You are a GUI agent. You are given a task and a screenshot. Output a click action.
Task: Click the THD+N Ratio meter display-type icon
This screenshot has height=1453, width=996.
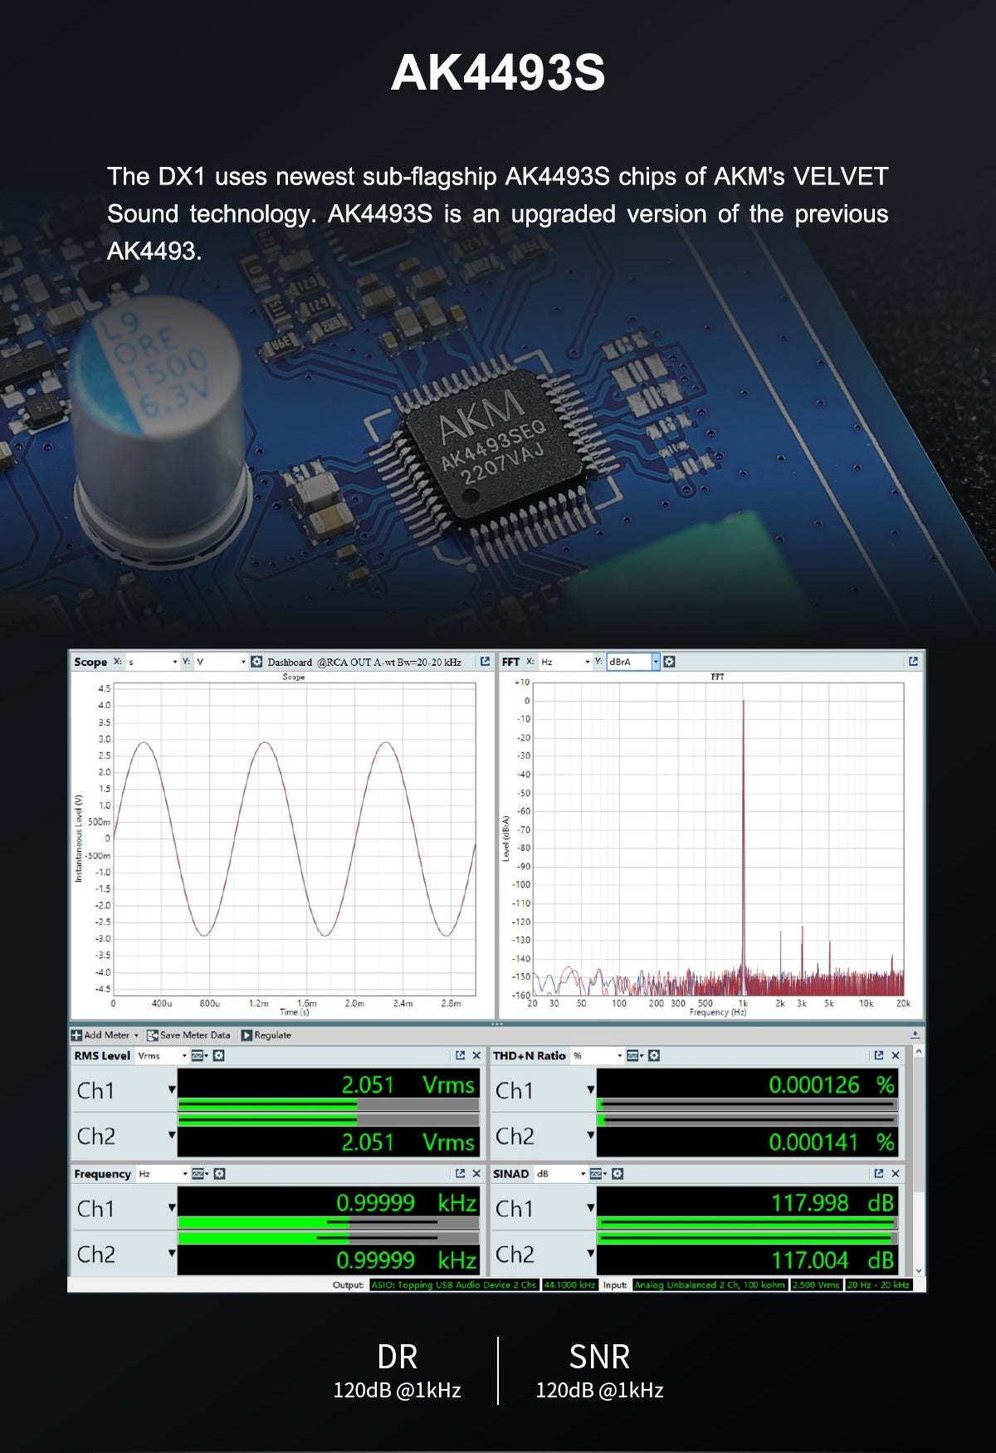tap(634, 1055)
